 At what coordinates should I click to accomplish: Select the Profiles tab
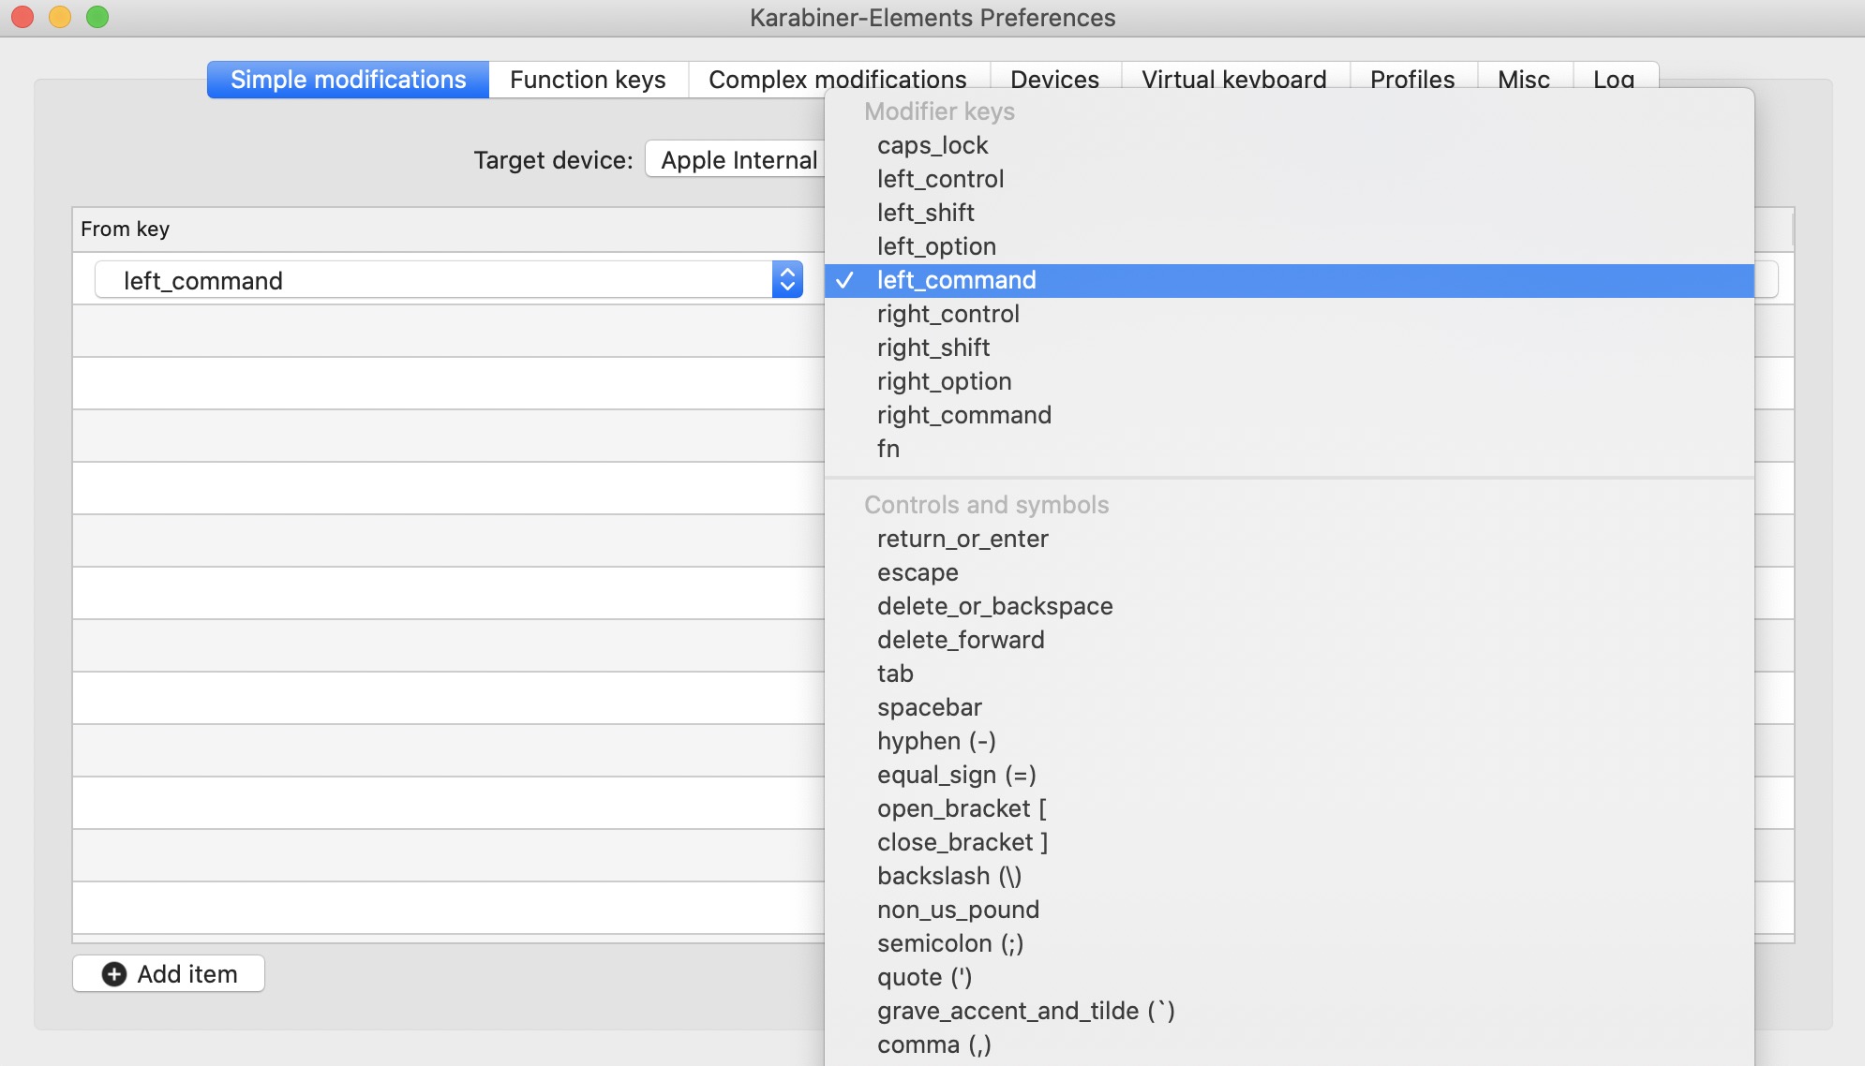coord(1411,80)
